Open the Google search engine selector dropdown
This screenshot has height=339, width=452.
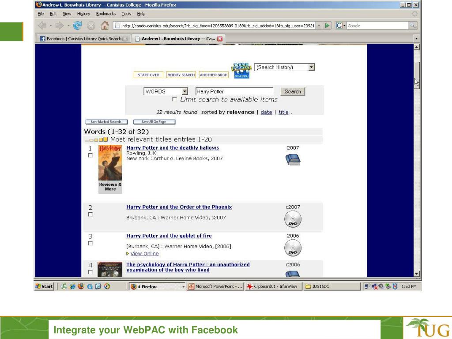pos(341,26)
